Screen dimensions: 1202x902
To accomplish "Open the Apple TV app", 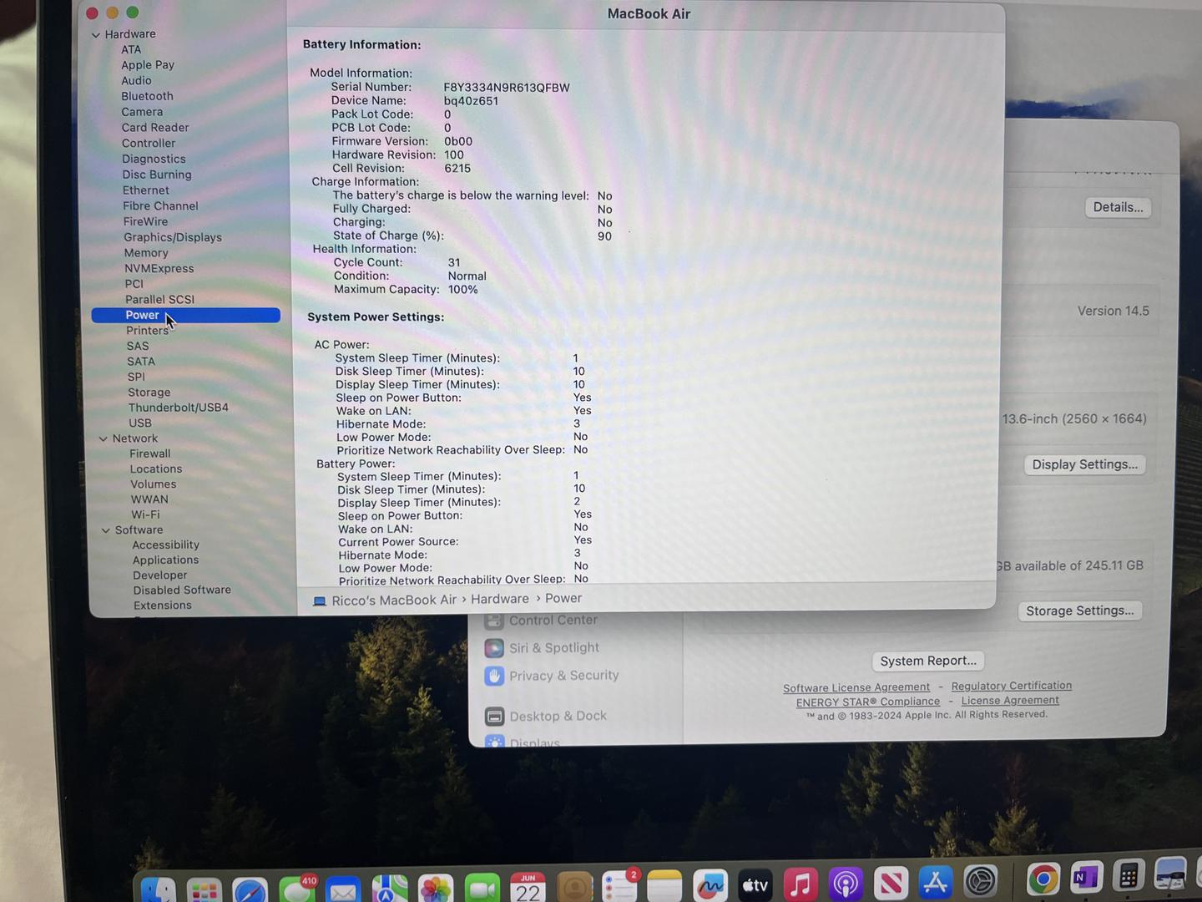I will tap(755, 884).
